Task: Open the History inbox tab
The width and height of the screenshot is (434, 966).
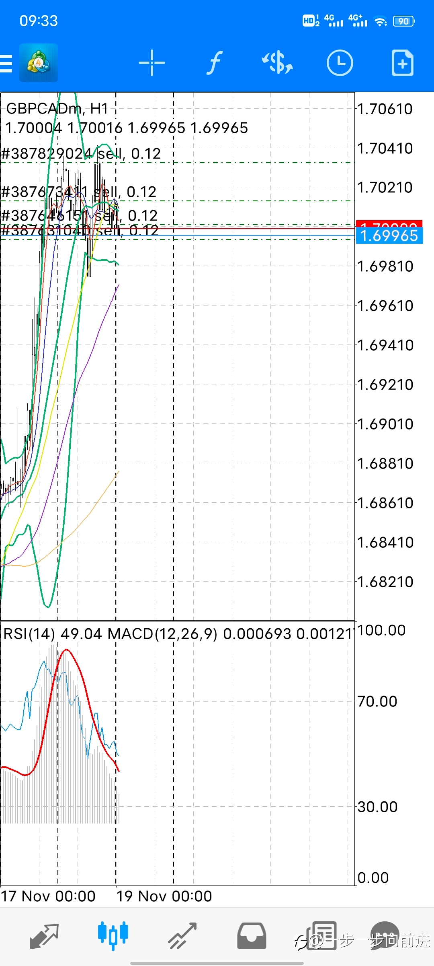Action: coord(252,936)
